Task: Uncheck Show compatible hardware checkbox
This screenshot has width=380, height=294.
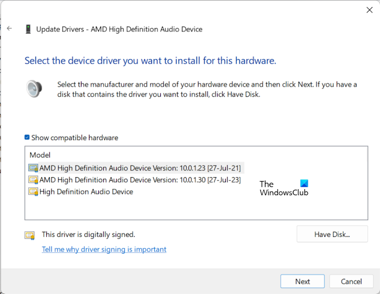Action: click(x=27, y=138)
